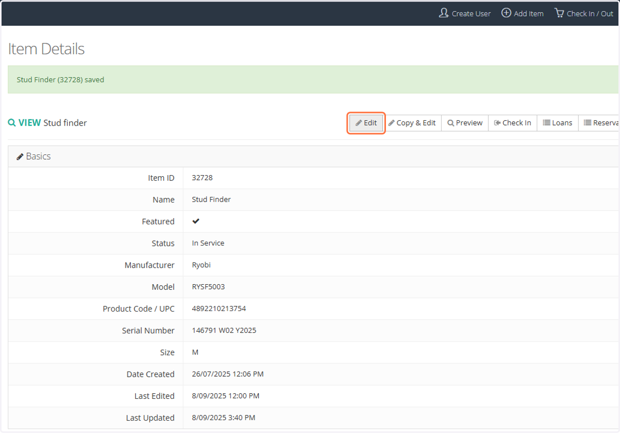620x433 pixels.
Task: Open the Add Item link
Action: [523, 13]
